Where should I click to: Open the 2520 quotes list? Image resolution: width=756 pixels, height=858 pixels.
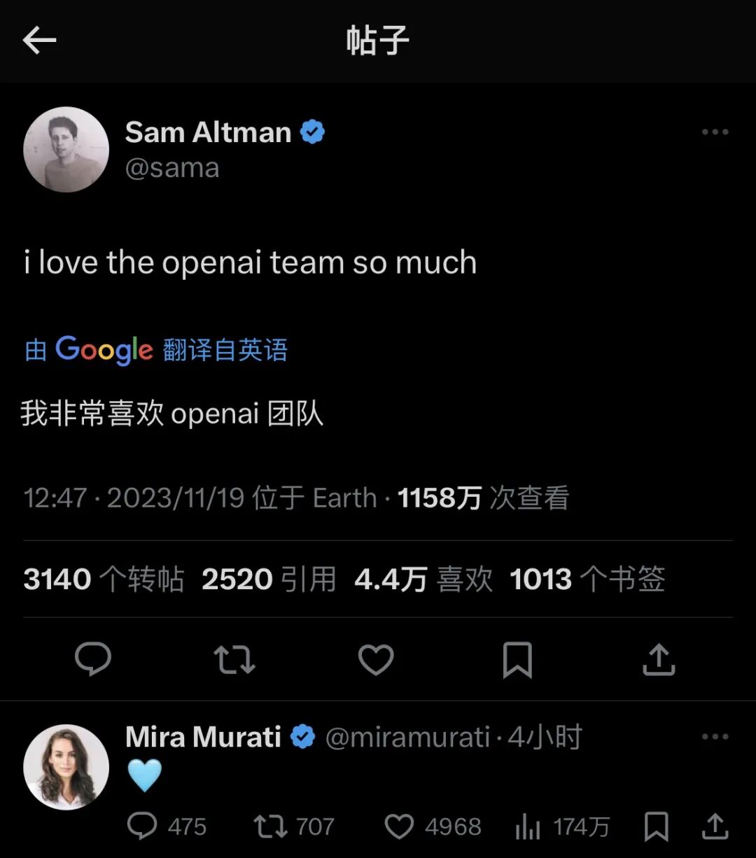point(269,579)
